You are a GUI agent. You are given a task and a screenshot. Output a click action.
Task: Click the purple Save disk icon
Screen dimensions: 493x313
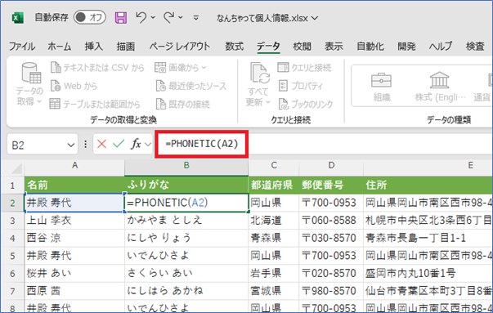click(x=121, y=18)
